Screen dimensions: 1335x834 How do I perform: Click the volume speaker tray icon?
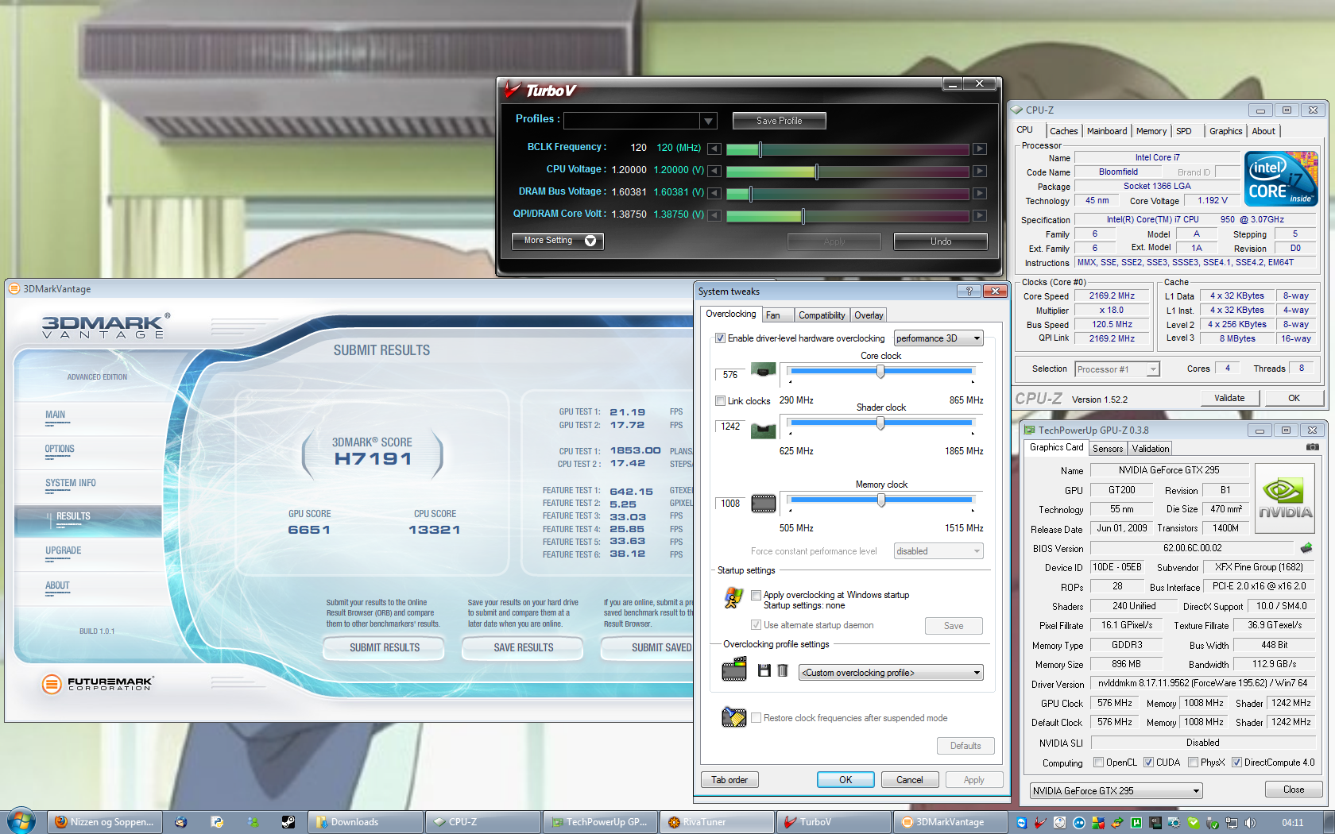1250,823
